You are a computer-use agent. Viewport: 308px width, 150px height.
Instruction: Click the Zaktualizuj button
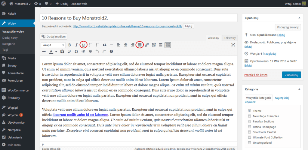coord(291,75)
